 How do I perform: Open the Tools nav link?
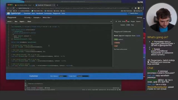click(x=63, y=13)
